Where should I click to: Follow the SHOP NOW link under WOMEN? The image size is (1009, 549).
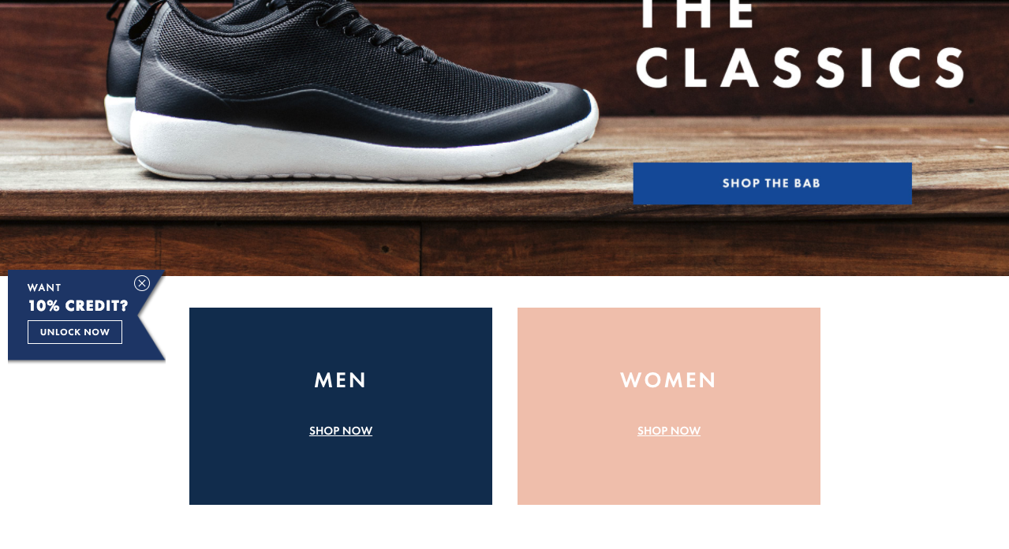(x=669, y=431)
